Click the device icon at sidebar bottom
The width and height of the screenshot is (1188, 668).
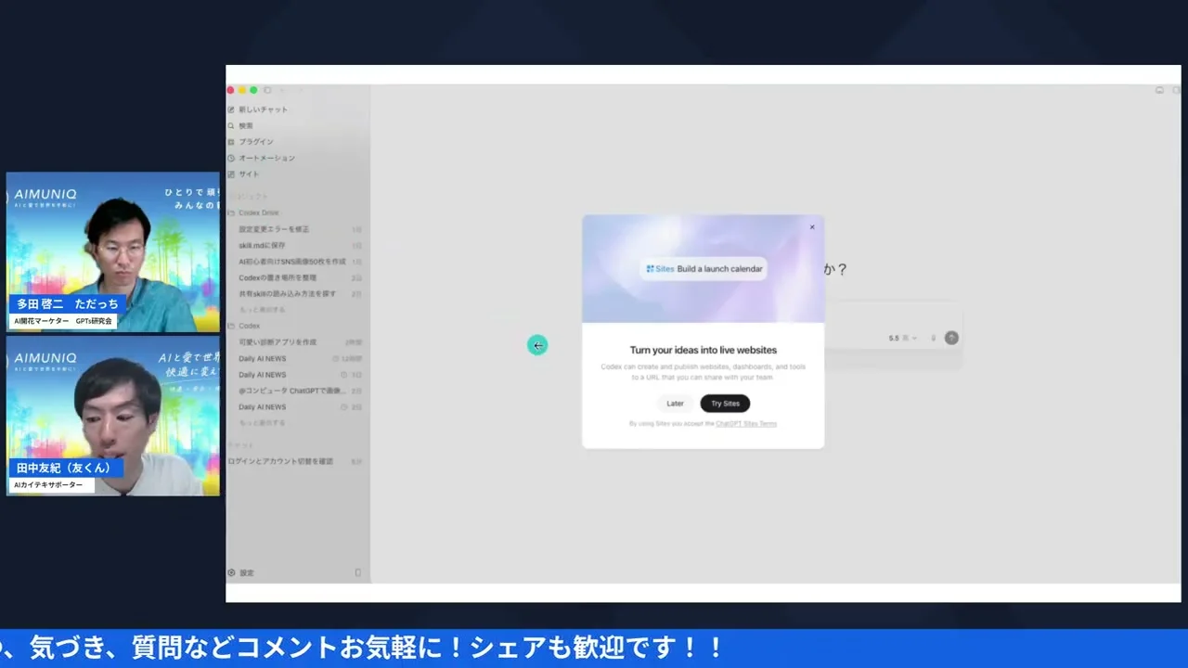[358, 573]
